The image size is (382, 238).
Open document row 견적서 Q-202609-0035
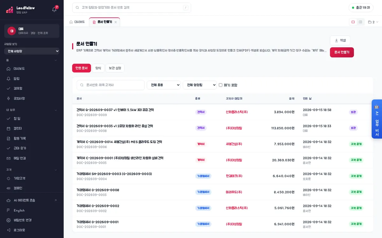point(223,128)
